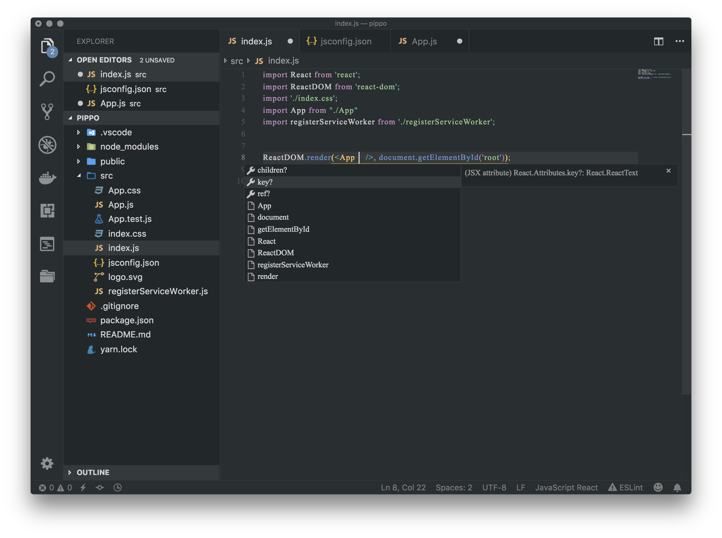The width and height of the screenshot is (722, 538).
Task: Click the feedback smiley icon
Action: click(658, 488)
